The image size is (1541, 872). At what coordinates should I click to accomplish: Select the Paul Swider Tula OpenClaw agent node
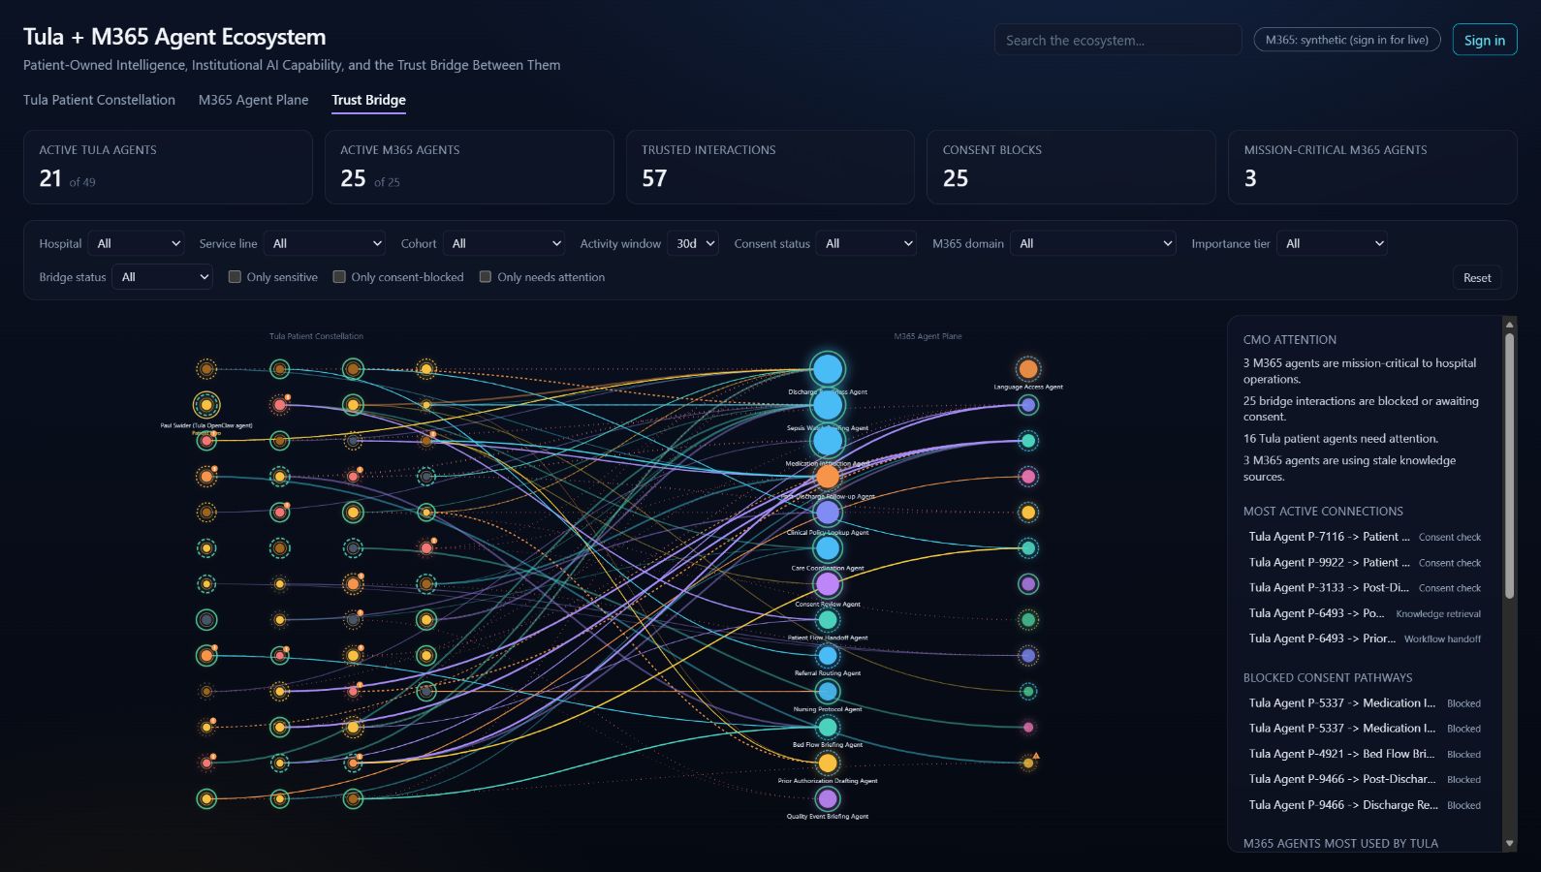(206, 405)
